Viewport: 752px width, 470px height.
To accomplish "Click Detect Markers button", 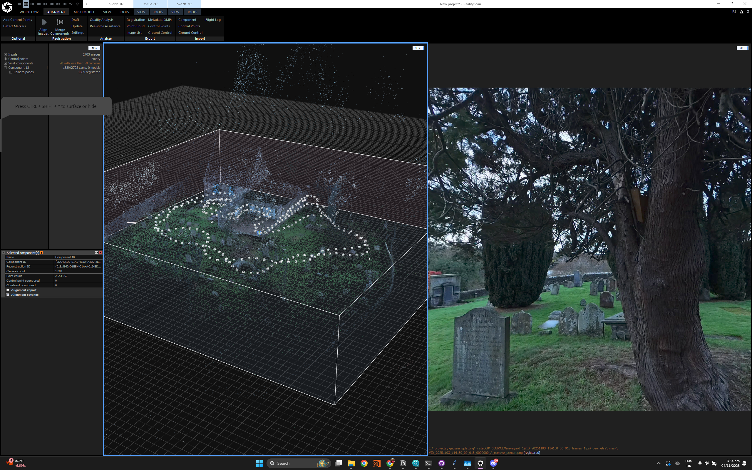I will coord(14,26).
